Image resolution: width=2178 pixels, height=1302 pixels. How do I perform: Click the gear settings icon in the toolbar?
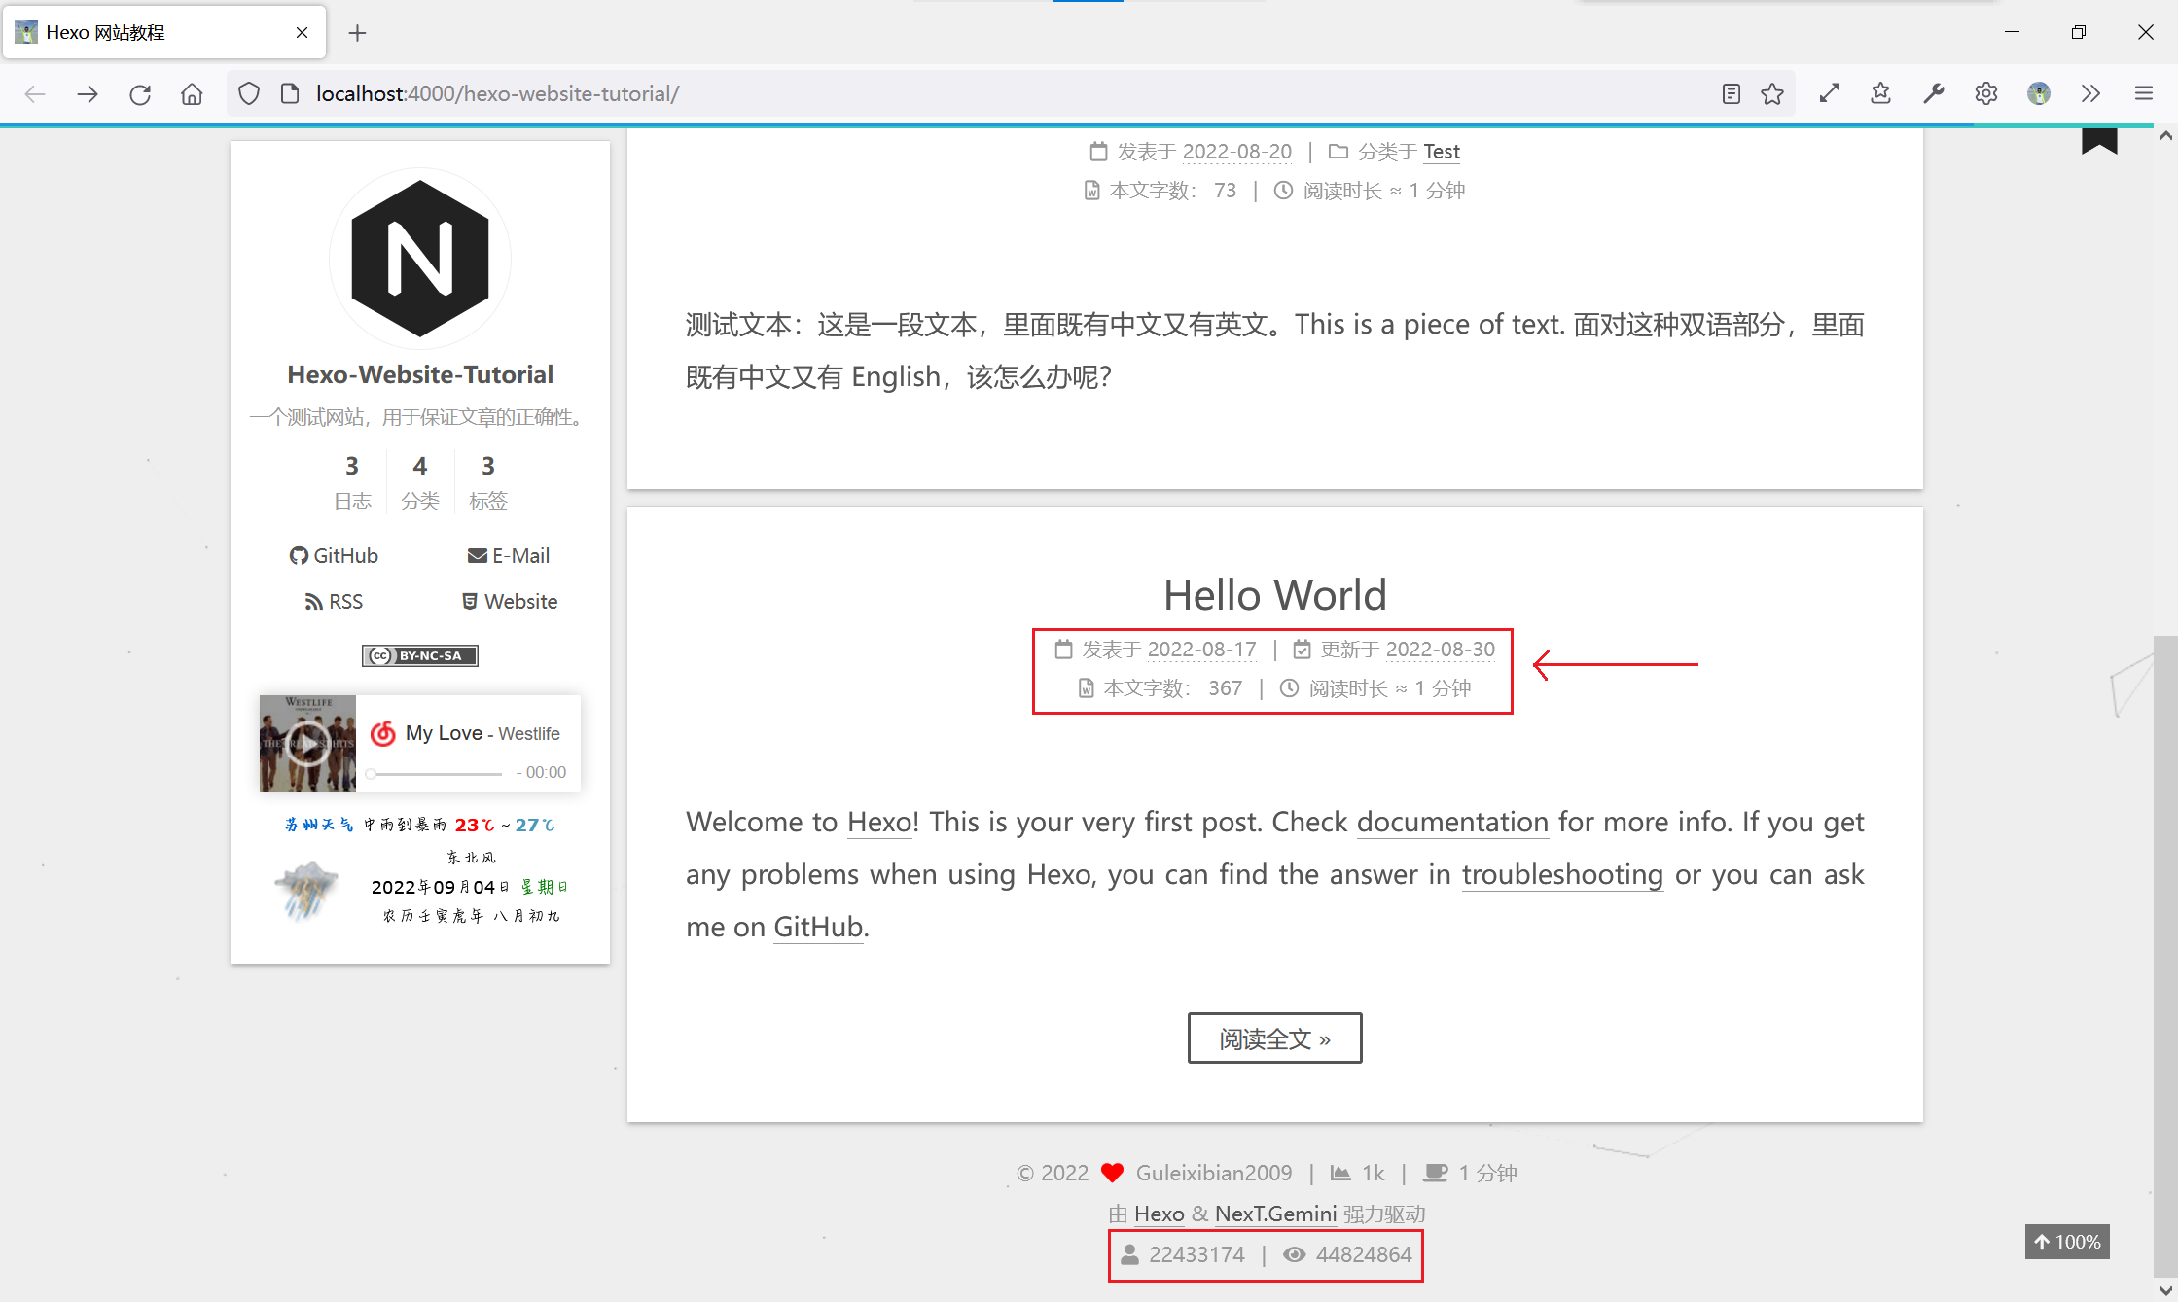click(1985, 94)
